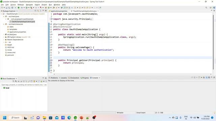
Task: Expand the local node in Boot Dashboard
Action: point(2,88)
